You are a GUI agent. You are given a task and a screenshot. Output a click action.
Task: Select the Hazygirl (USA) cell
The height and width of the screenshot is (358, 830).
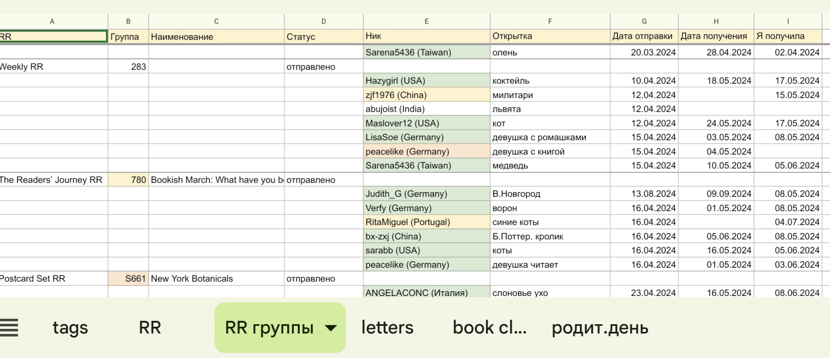427,81
